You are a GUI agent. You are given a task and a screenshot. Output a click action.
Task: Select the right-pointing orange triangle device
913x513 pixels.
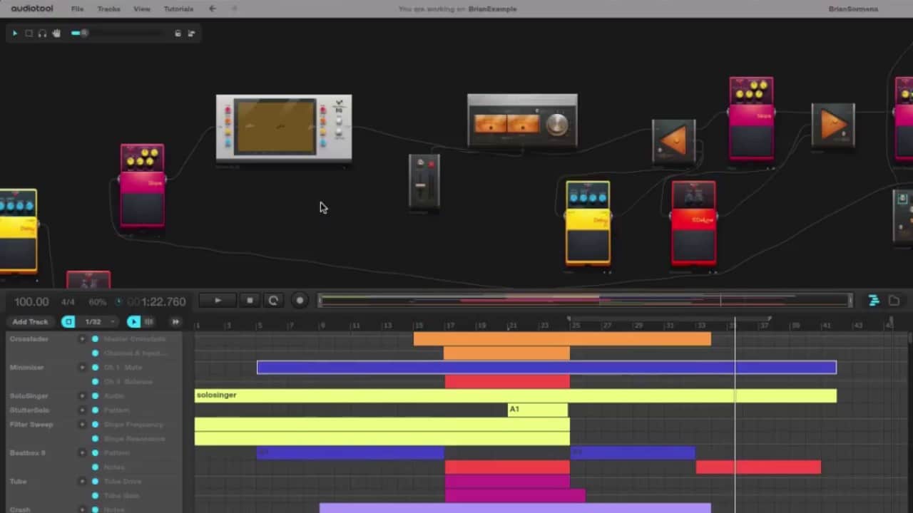click(833, 125)
